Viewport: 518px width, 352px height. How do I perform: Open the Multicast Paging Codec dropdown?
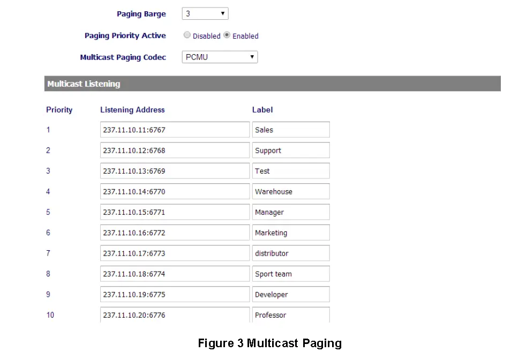pos(219,57)
